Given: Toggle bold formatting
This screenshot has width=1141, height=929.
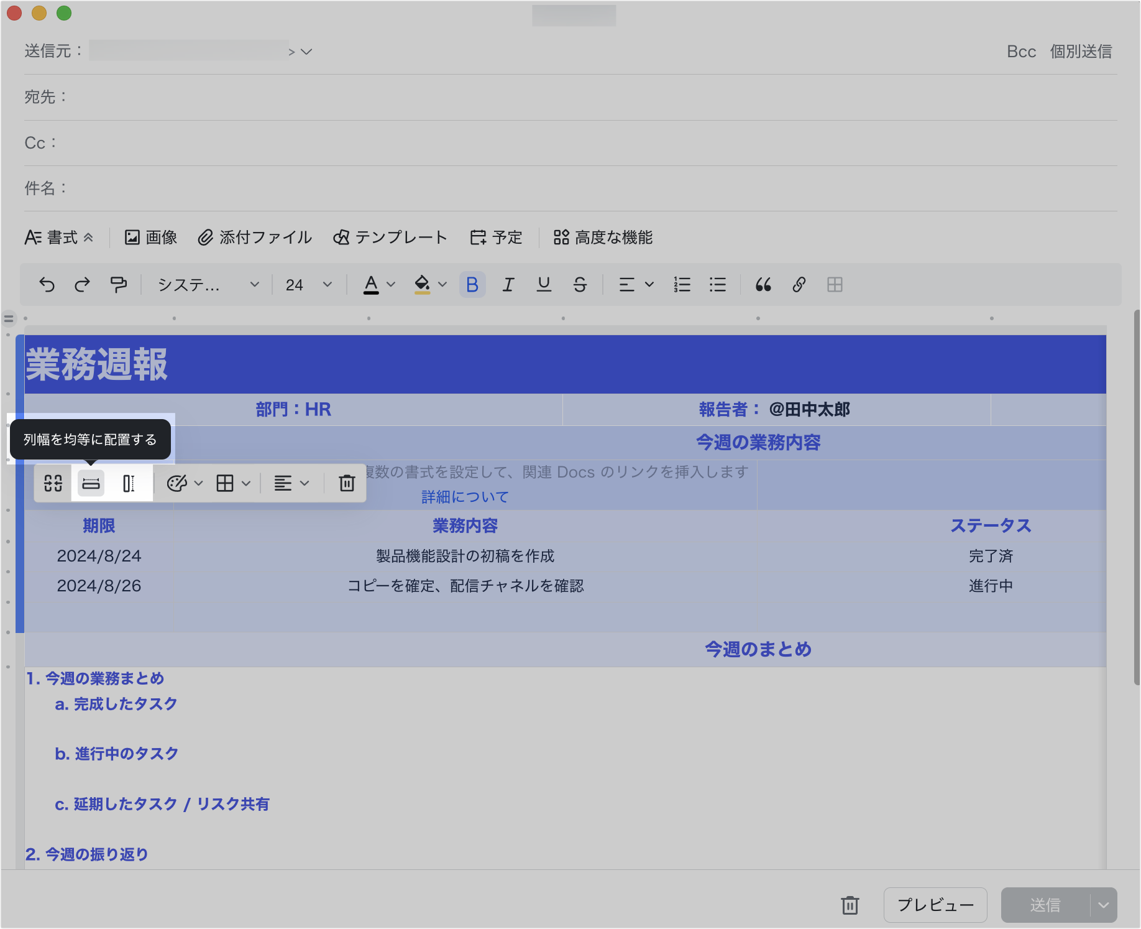Looking at the screenshot, I should (x=472, y=285).
